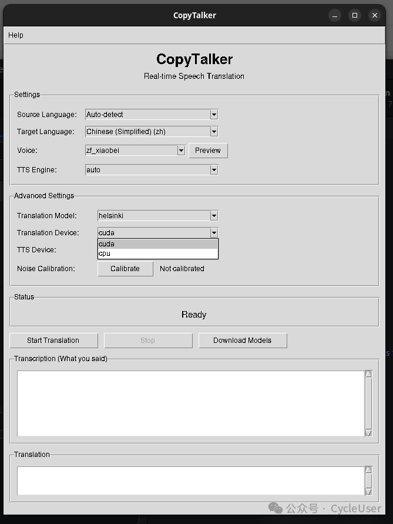
Task: Preview the selected voice
Action: [x=208, y=151]
